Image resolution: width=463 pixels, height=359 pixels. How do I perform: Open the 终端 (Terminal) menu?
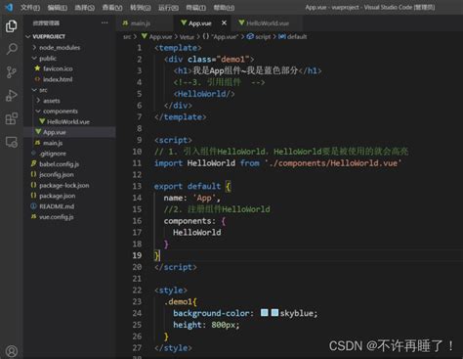point(196,7)
